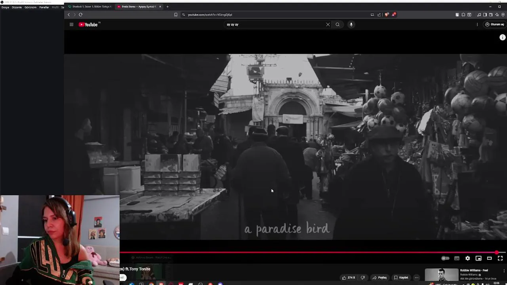
Task: Open OBS Paneller menu
Action: coord(44,7)
